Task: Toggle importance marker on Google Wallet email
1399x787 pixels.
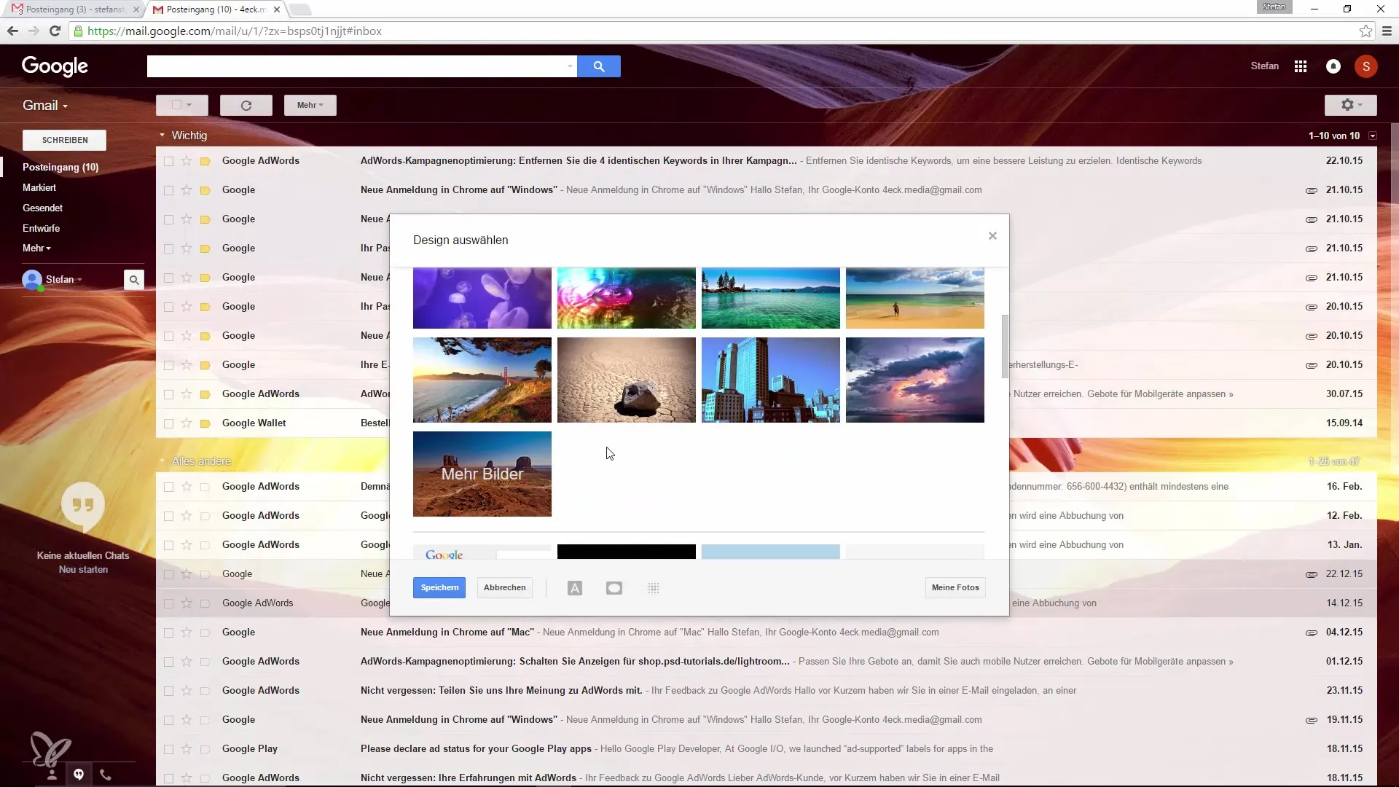Action: click(205, 423)
